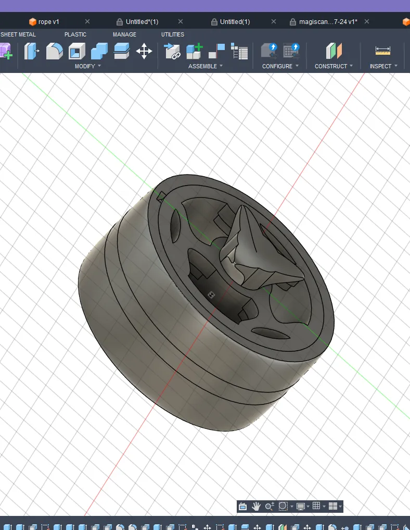Expand the Grid and Snaps dropdown arrow

(x=324, y=507)
